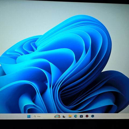Open Microsoft Store from the taskbar
The image size is (129, 129).
click(81, 116)
